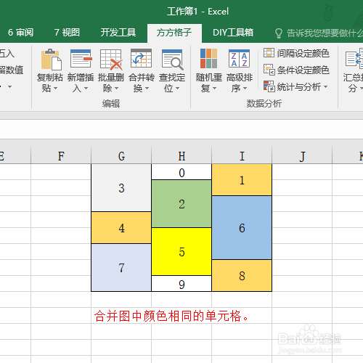
Task: Select the gray merged cell containing 3
Action: point(121,188)
